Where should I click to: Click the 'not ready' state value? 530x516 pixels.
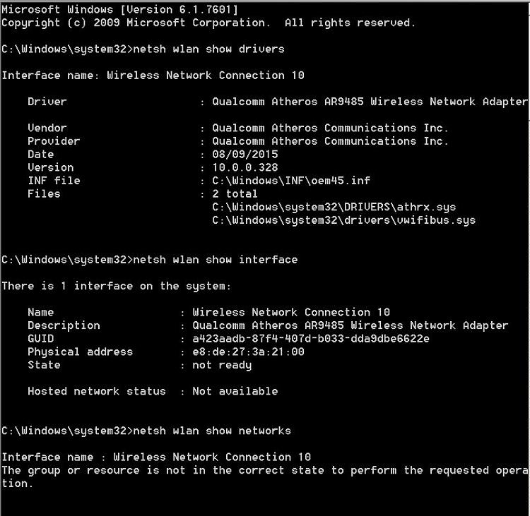[x=222, y=365]
